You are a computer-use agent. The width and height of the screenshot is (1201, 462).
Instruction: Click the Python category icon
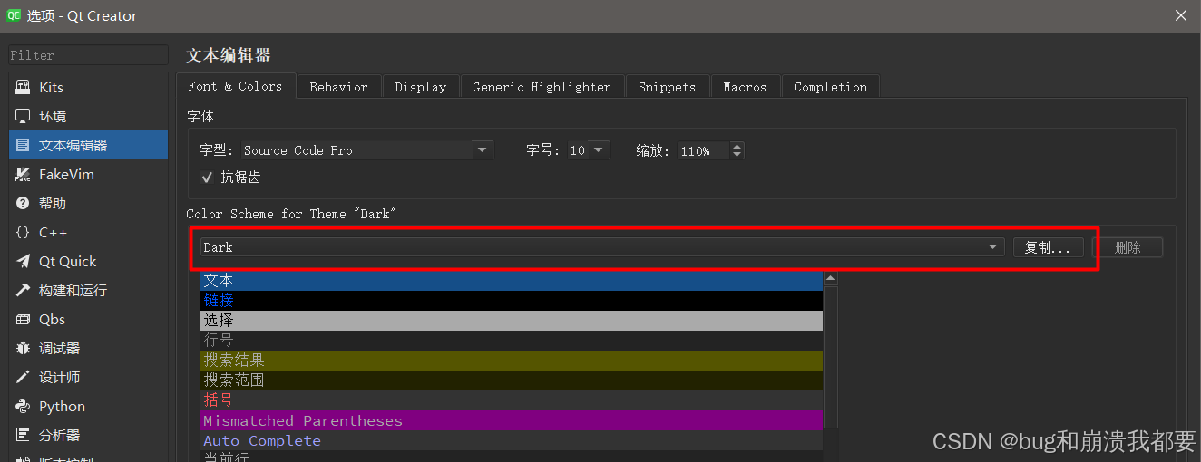23,406
